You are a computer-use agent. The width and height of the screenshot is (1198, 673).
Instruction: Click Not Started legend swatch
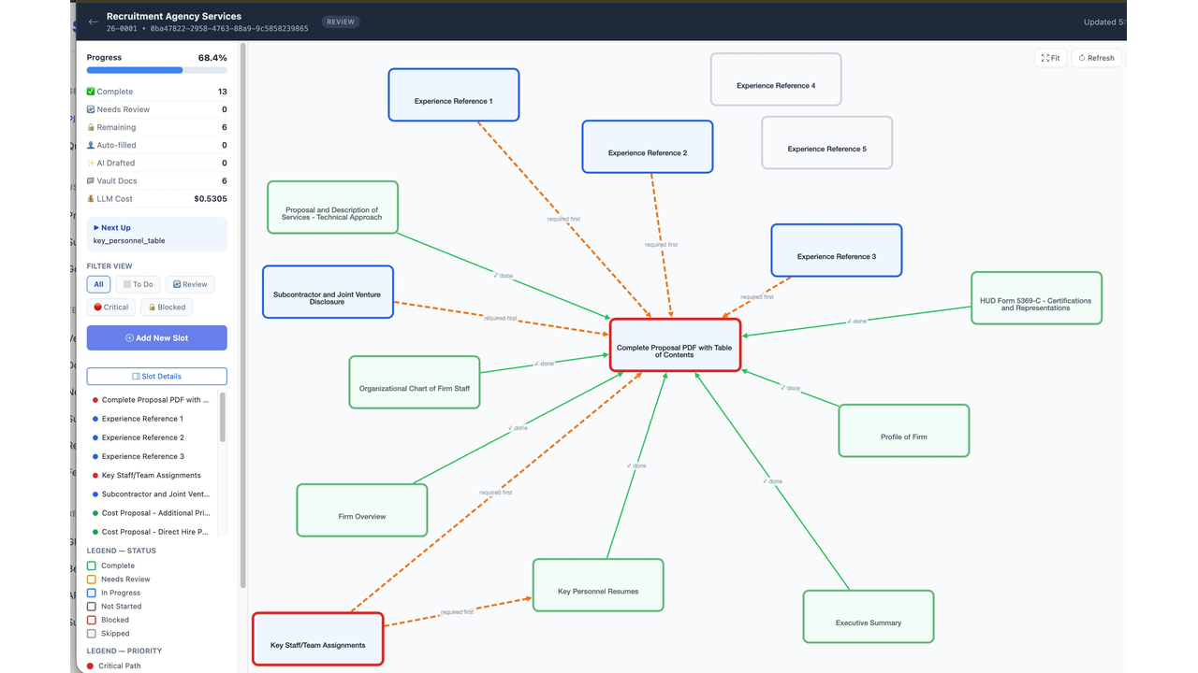point(92,607)
